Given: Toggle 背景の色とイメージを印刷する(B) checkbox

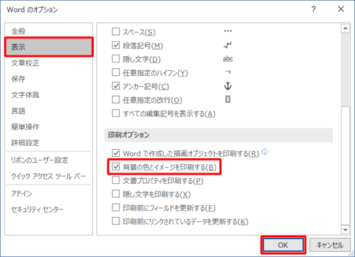Looking at the screenshot, I should (116, 167).
